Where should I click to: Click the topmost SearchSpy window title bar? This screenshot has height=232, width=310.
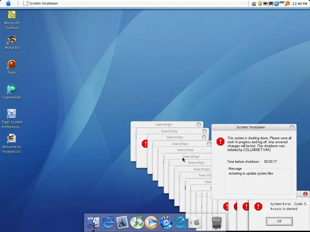(x=167, y=124)
